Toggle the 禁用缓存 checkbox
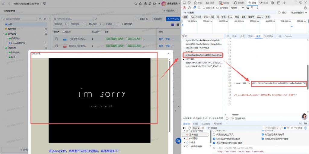 (218, 8)
